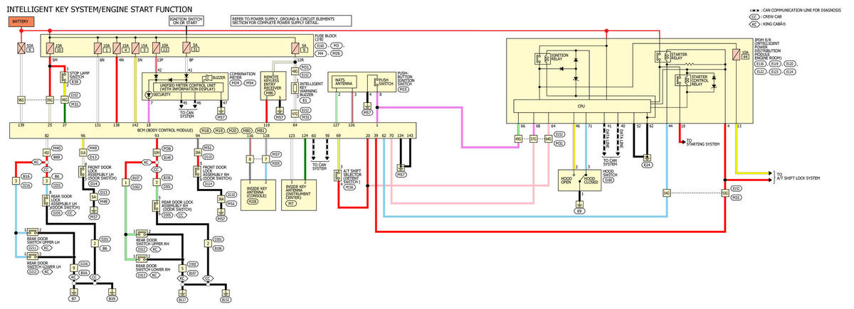The image size is (854, 309).
Task: Select the 15A fuse number 3 symbol
Action: click(x=135, y=49)
